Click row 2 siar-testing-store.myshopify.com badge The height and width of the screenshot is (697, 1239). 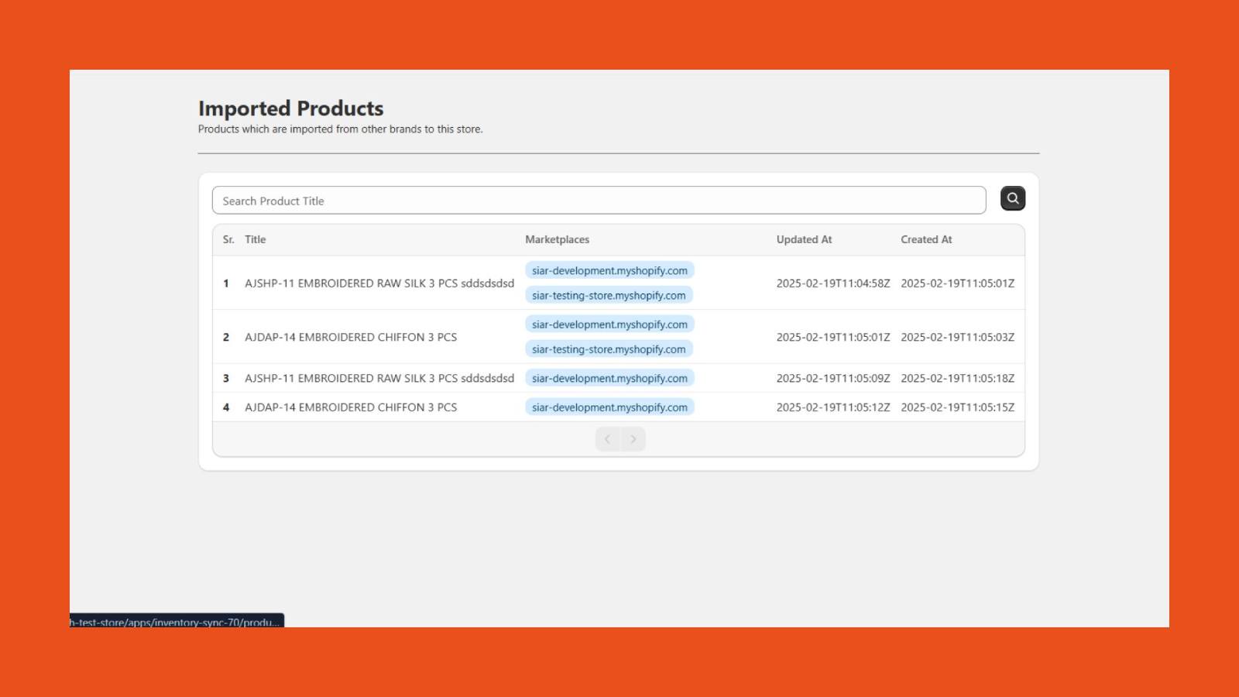tap(609, 349)
